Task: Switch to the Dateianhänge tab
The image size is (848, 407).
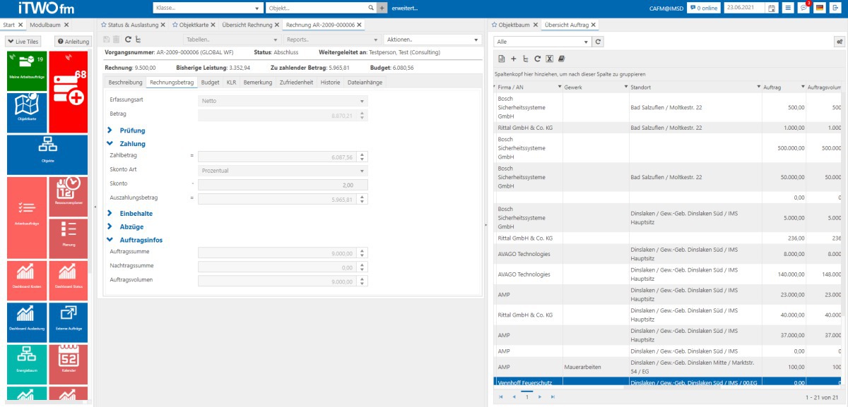Action: [x=363, y=83]
